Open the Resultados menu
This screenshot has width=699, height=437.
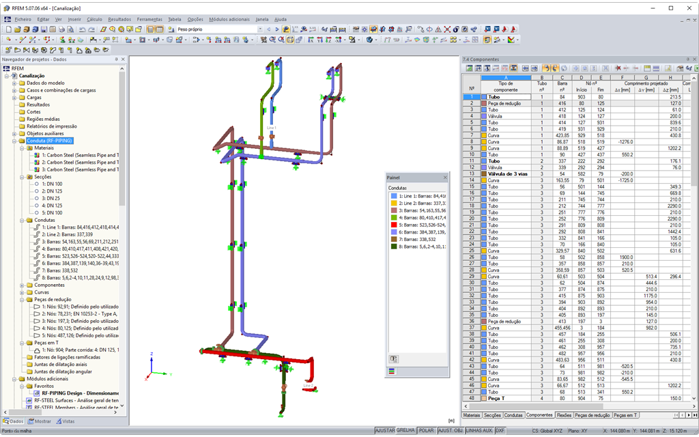(119, 19)
